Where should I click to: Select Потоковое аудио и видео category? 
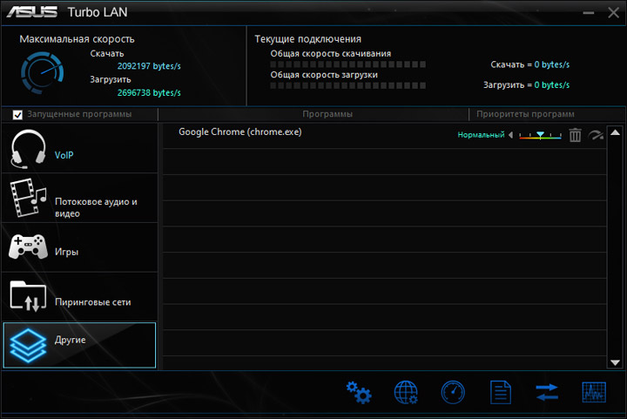pos(96,207)
